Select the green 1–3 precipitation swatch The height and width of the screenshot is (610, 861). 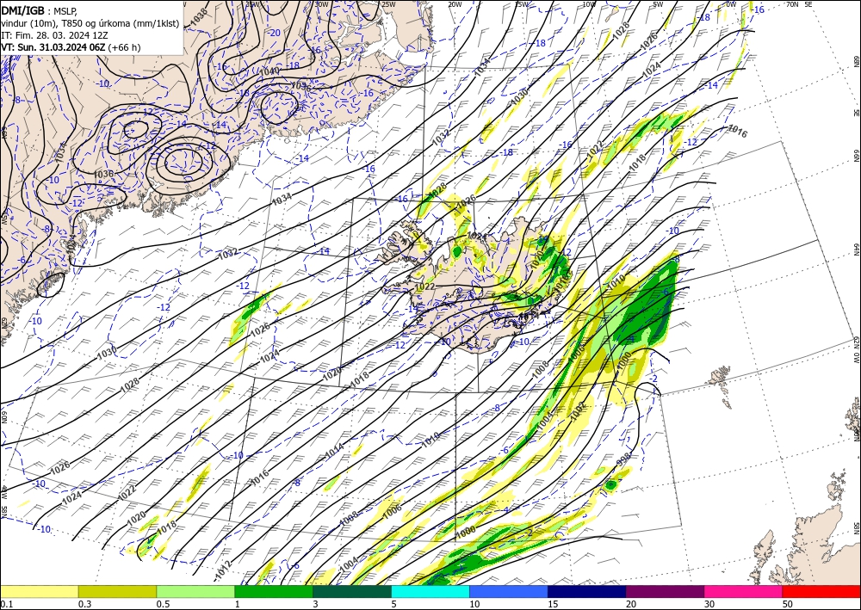tap(274, 591)
